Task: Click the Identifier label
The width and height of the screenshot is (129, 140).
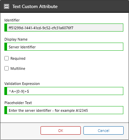Action: pos(12,20)
